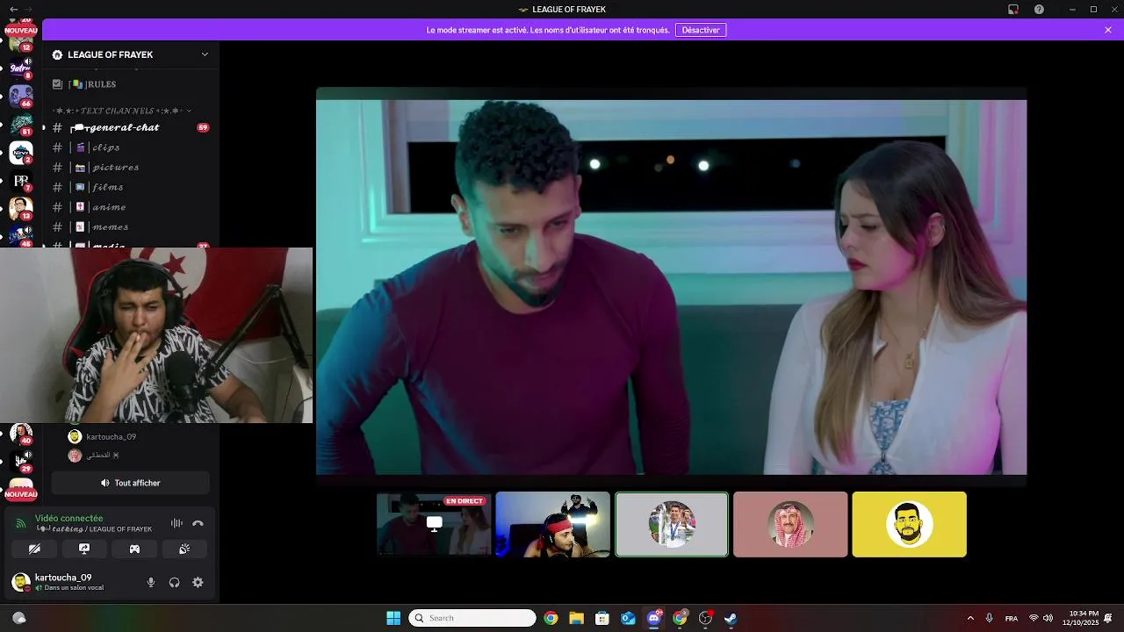Click the taskbar Search box

472,618
